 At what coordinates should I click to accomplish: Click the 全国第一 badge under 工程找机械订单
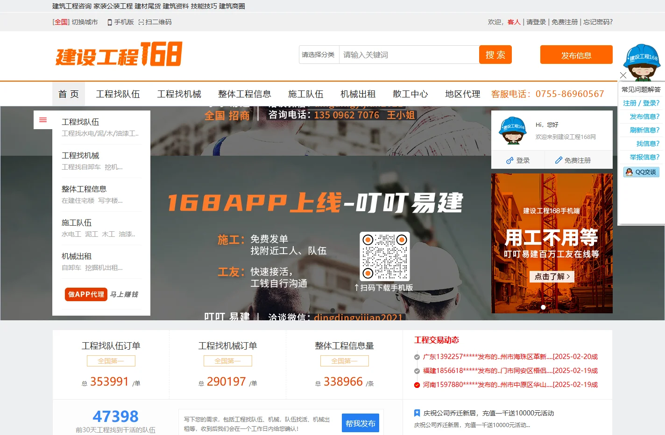click(228, 361)
